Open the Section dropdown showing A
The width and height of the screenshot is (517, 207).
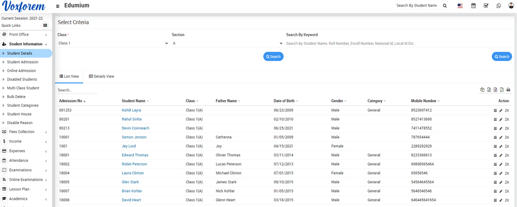227,43
